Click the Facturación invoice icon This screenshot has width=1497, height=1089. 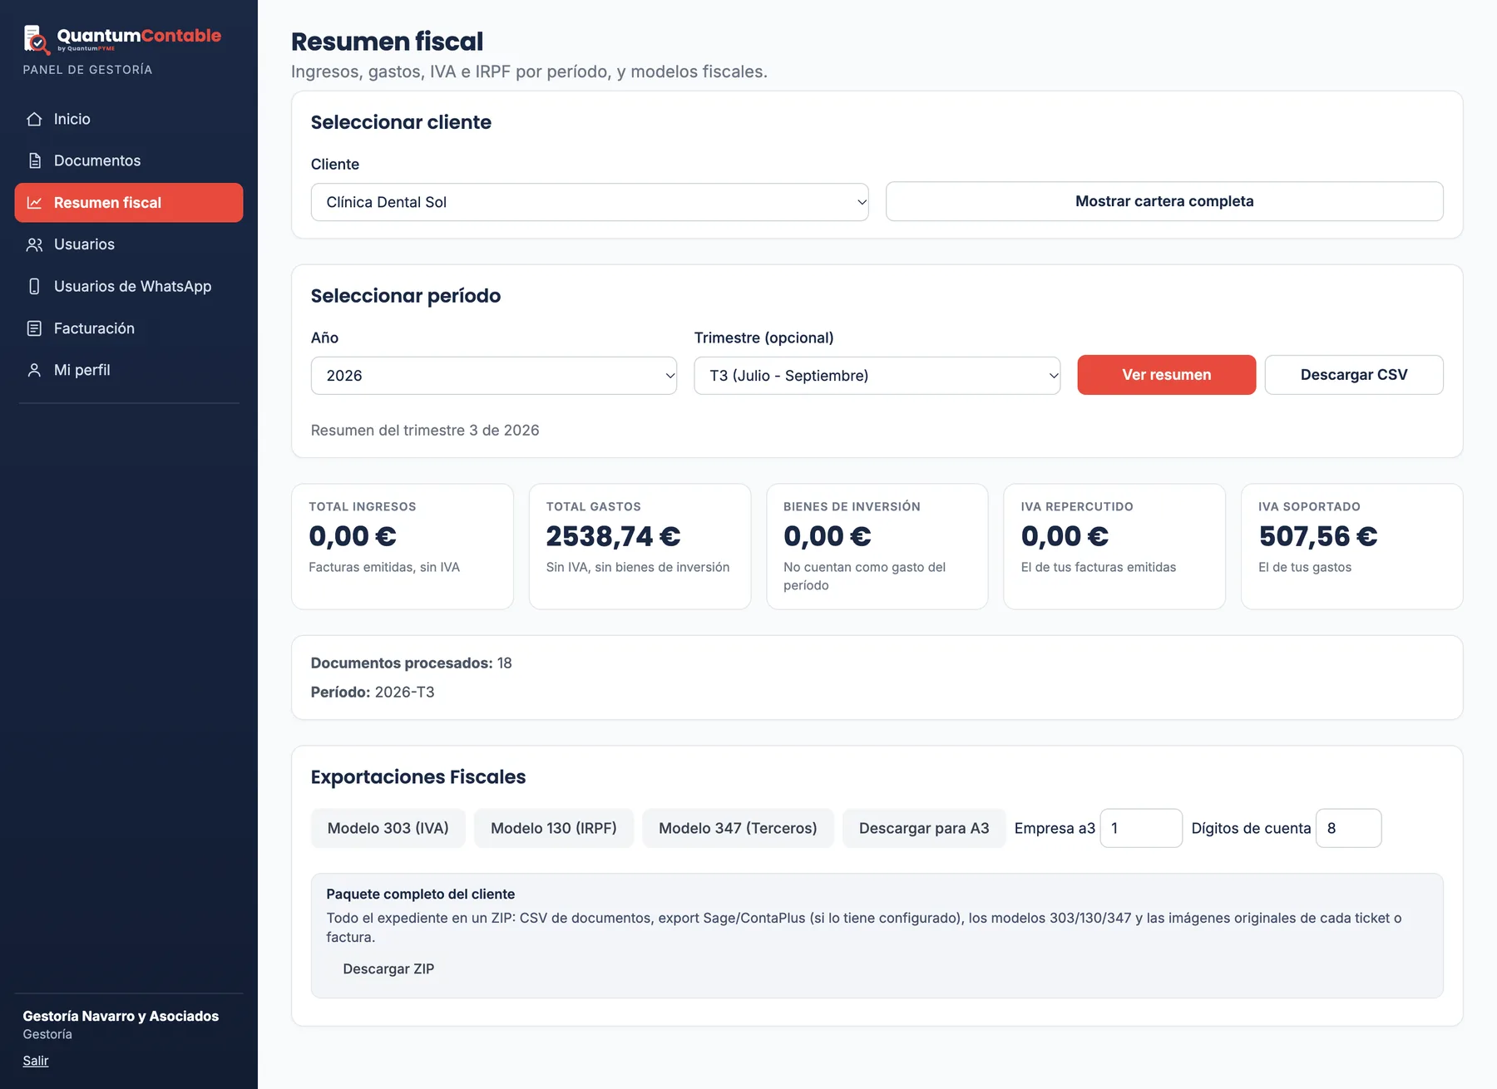pyautogui.click(x=34, y=328)
